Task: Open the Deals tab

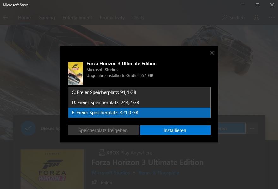Action: (138, 18)
